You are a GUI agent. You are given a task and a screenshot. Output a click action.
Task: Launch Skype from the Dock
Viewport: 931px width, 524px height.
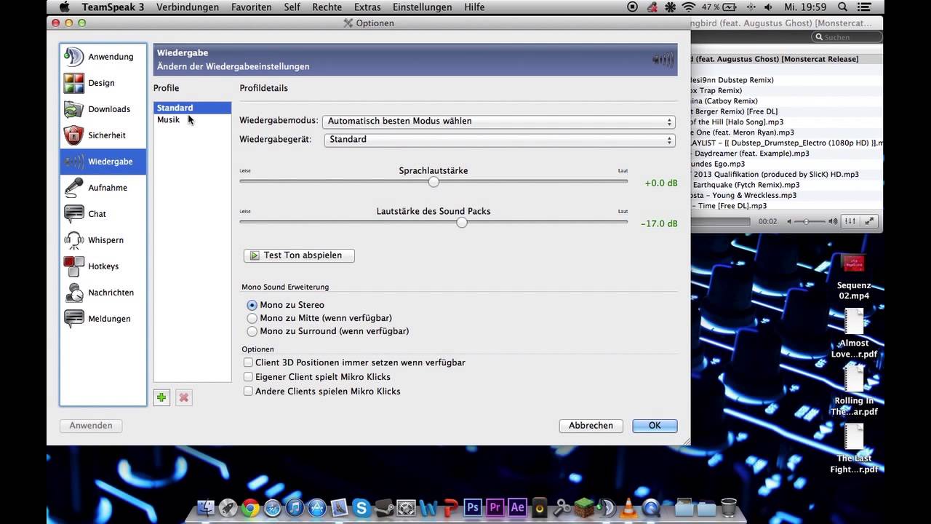pyautogui.click(x=361, y=507)
